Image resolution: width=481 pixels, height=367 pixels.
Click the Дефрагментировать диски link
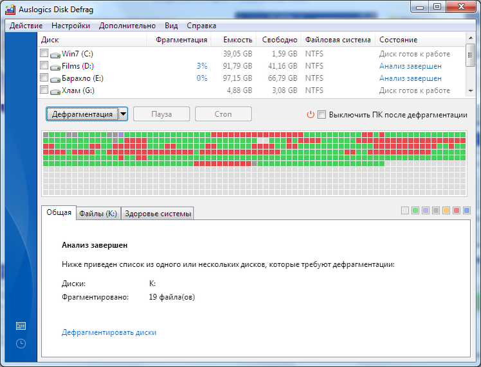coord(109,332)
